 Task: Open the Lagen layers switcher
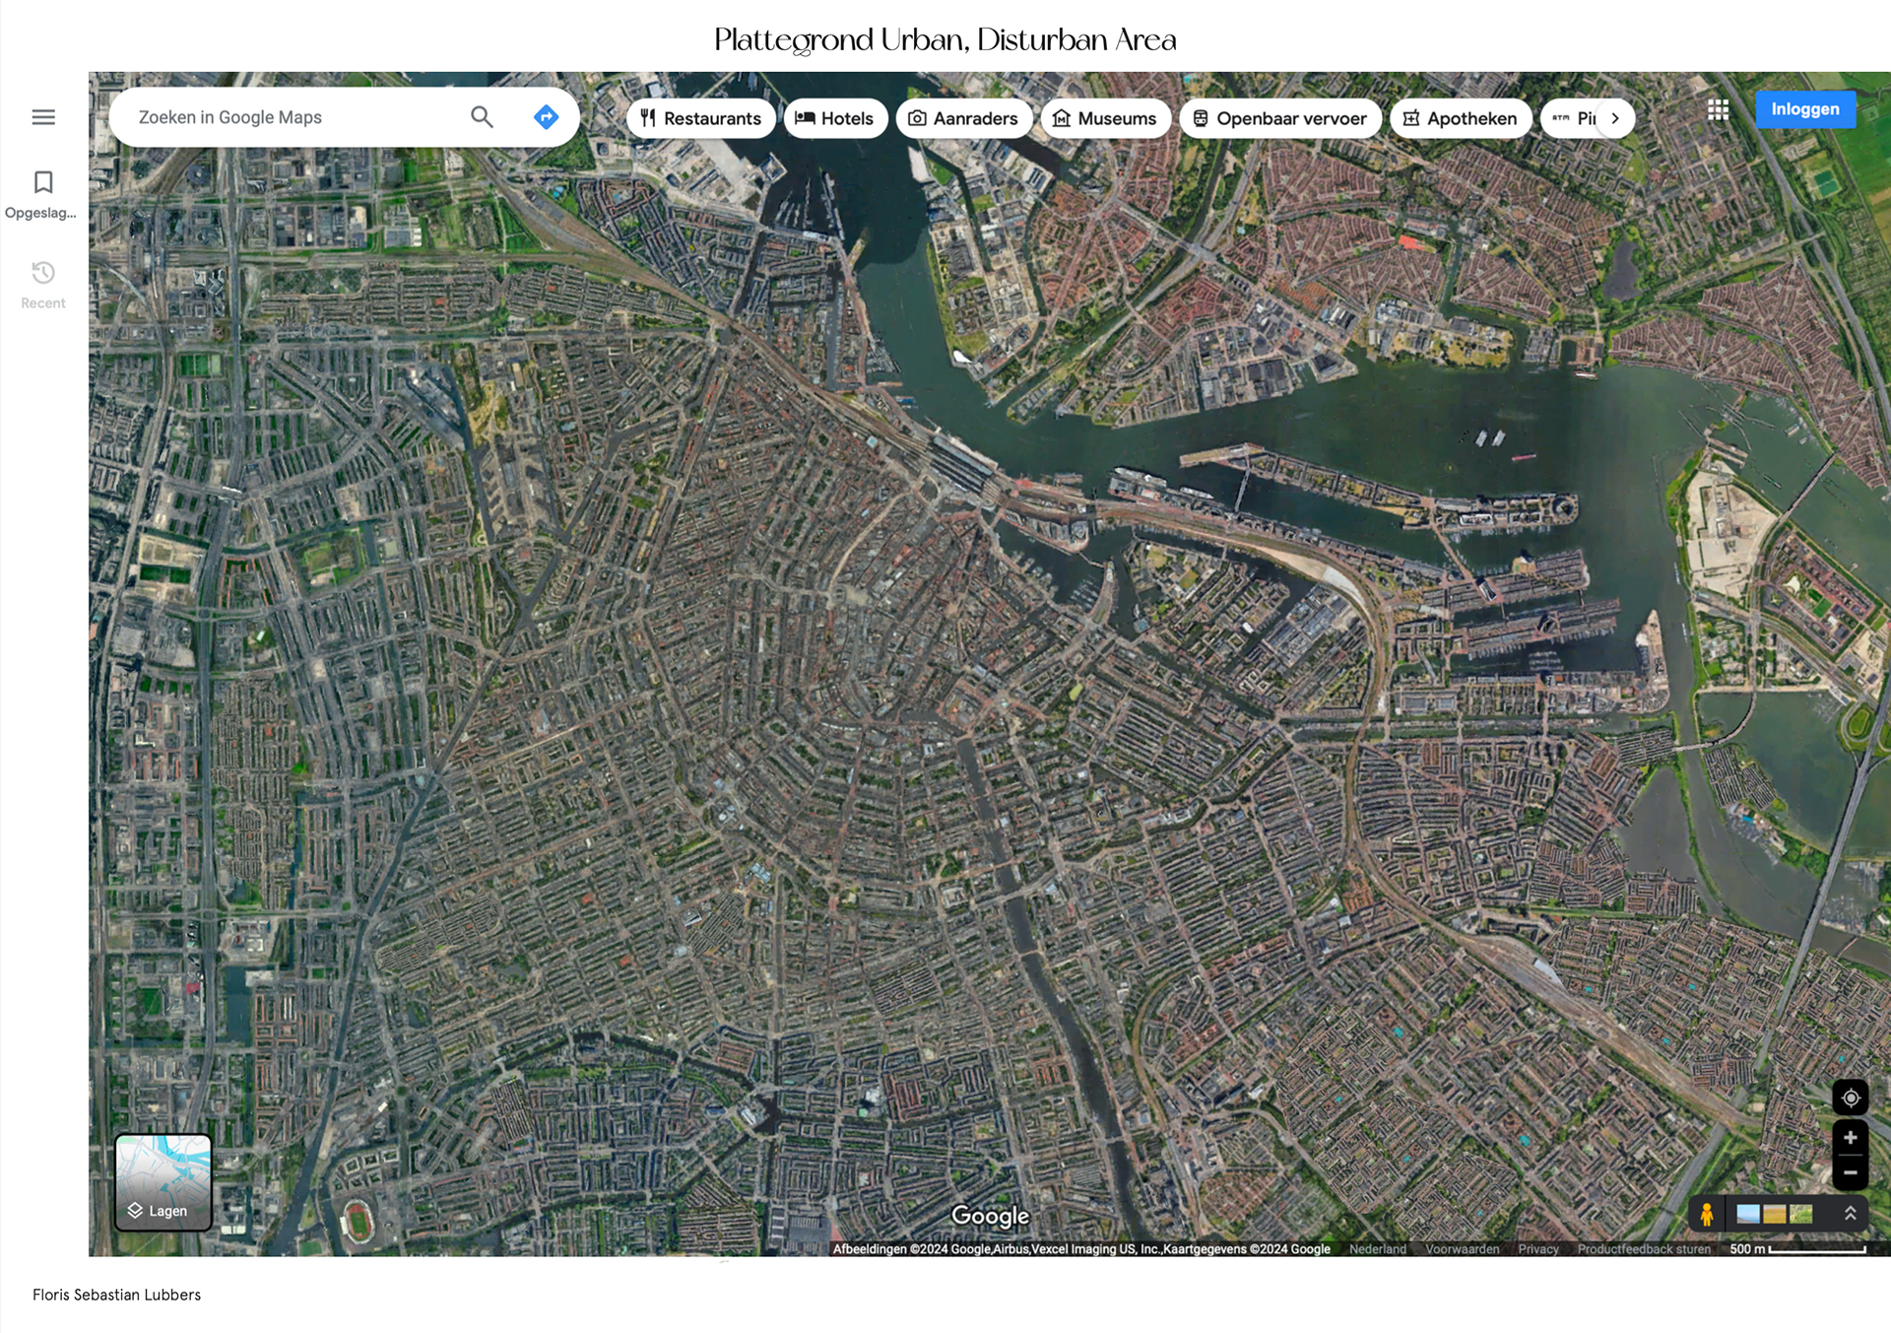point(163,1182)
